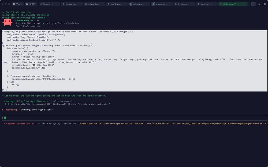Click 'bypass permissions on' status text
The height and width of the screenshot is (167, 268).
[x=21, y=123]
